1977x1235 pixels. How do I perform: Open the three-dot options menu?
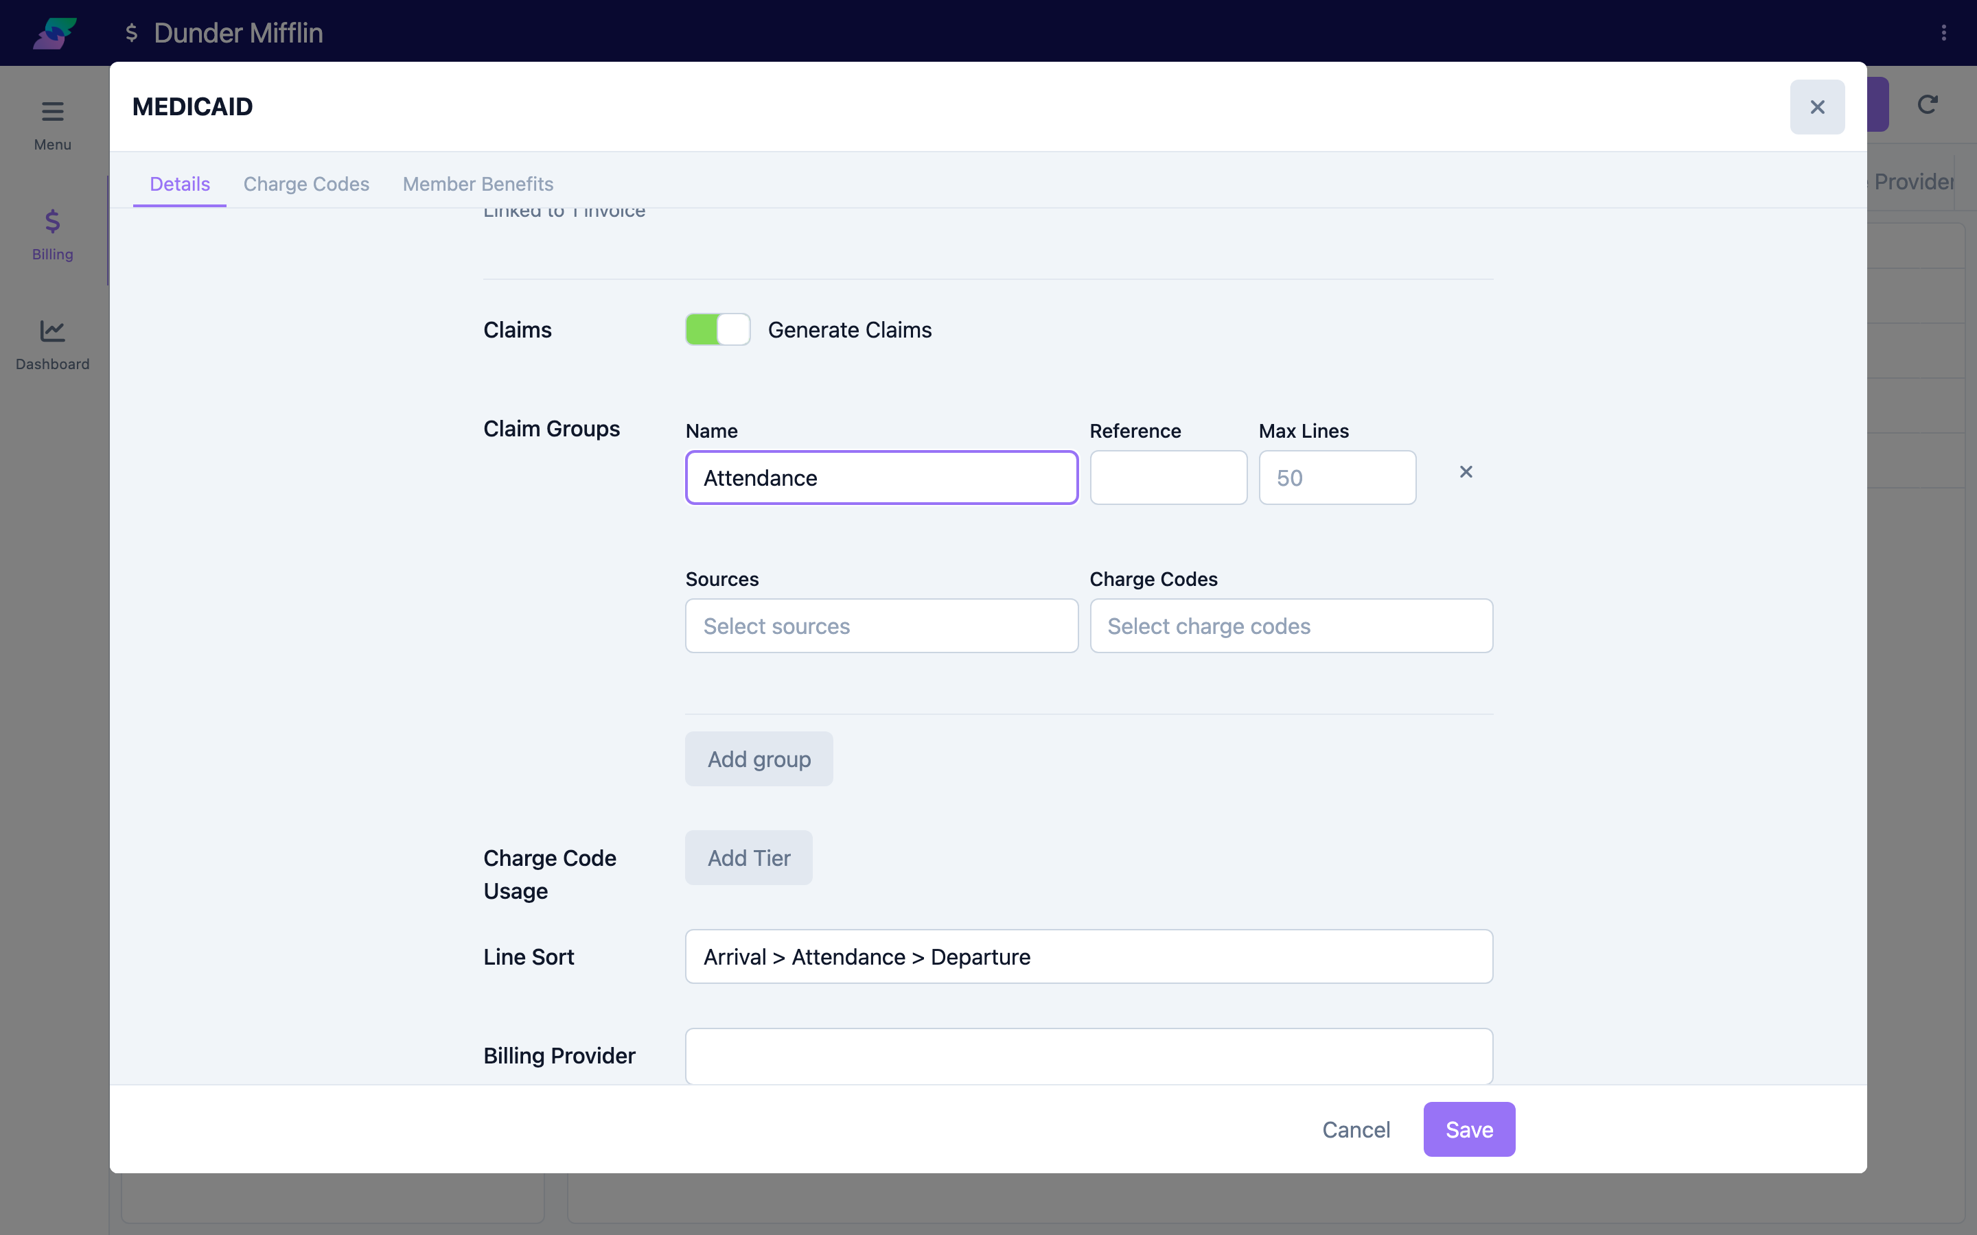click(1943, 33)
